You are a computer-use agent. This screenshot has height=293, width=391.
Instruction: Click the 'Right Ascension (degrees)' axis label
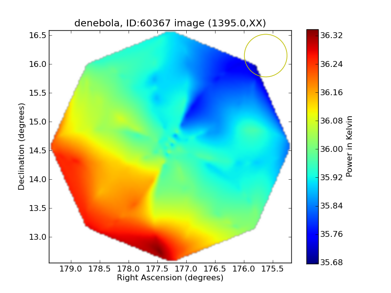coord(170,277)
